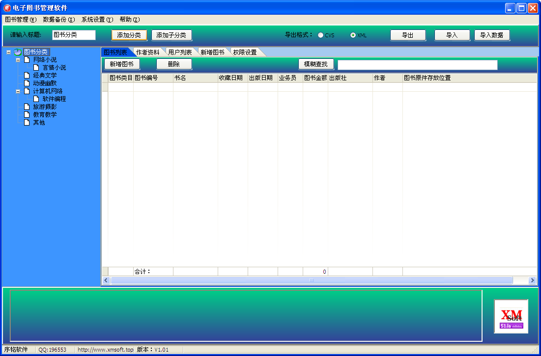The image size is (541, 356).
Task: Click the 其他 page icon in tree
Action: [x=27, y=122]
